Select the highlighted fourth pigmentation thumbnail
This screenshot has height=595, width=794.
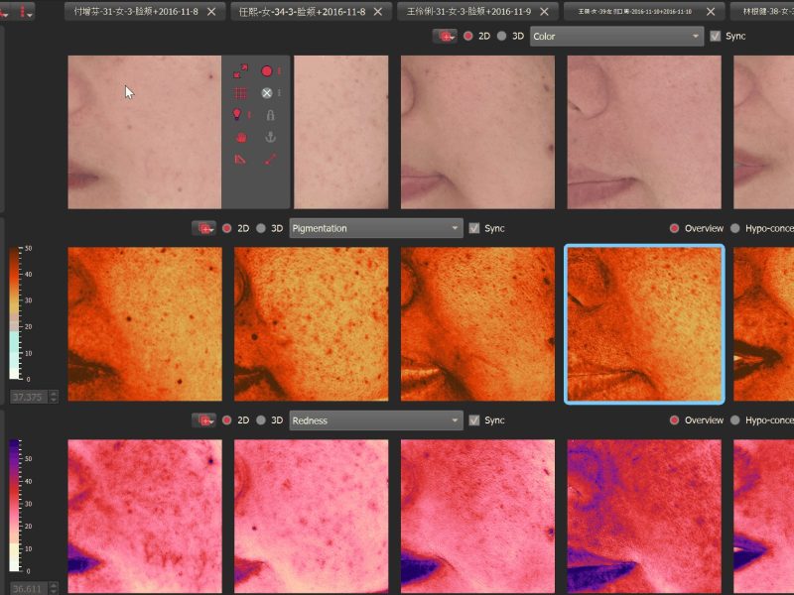tap(644, 324)
